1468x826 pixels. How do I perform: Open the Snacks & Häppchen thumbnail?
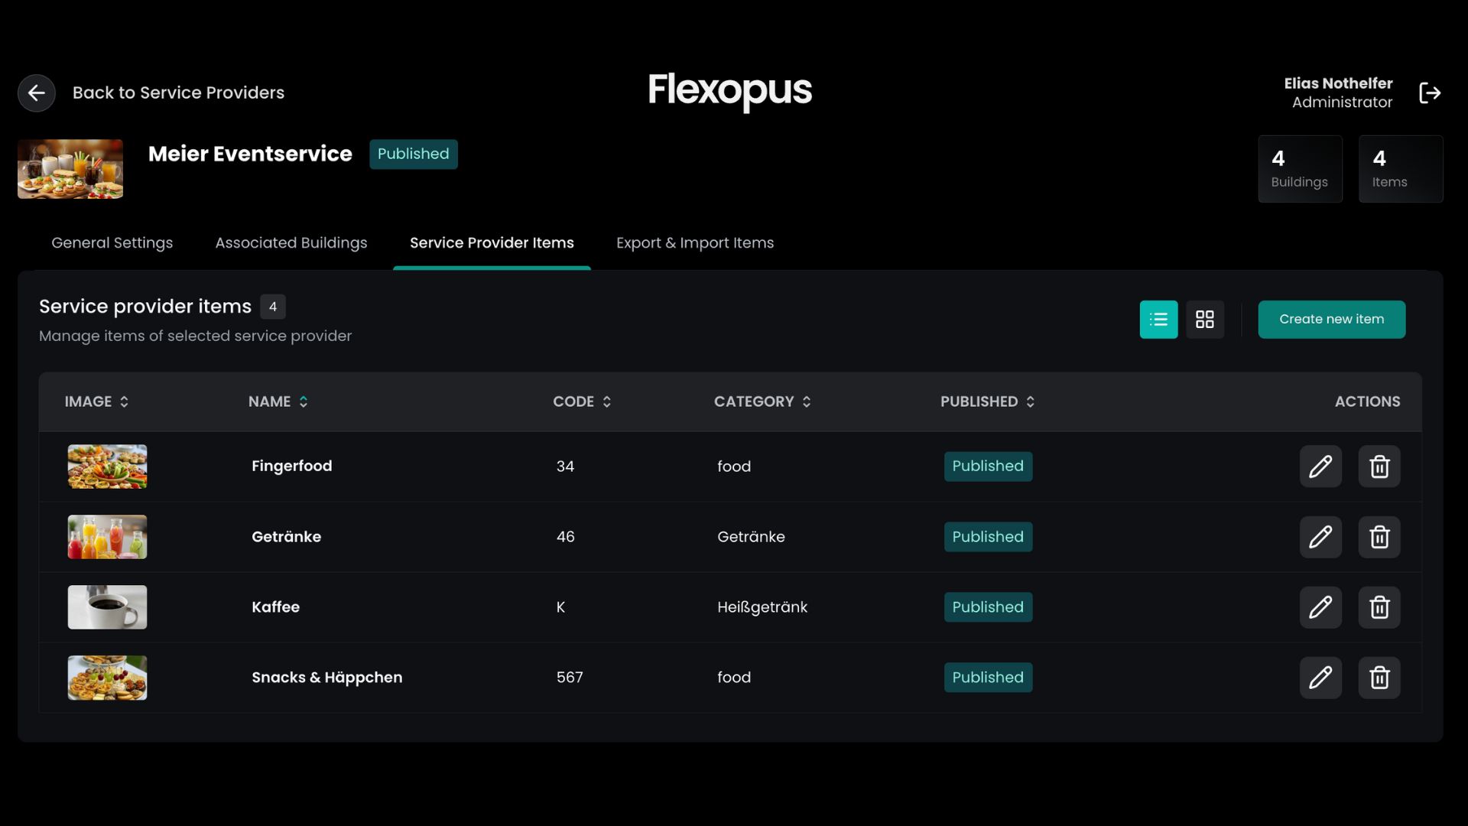(x=107, y=678)
